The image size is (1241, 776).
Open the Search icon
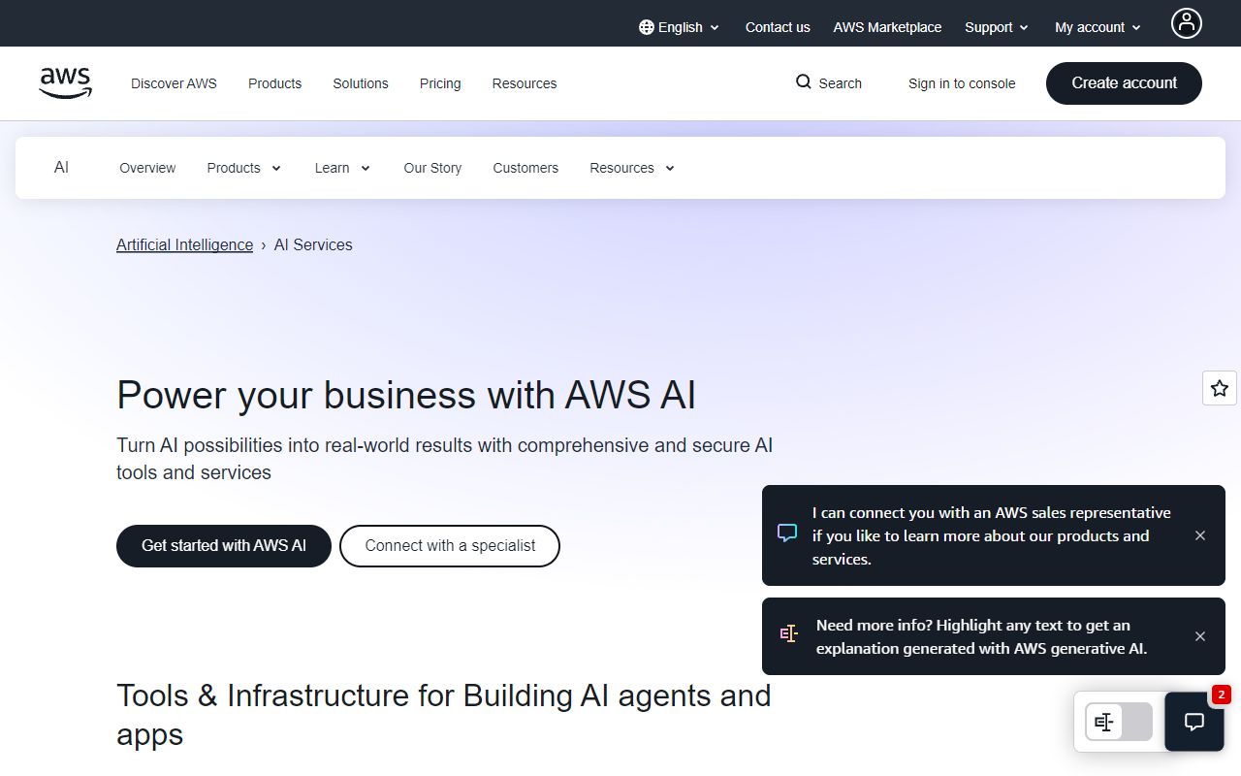point(828,83)
